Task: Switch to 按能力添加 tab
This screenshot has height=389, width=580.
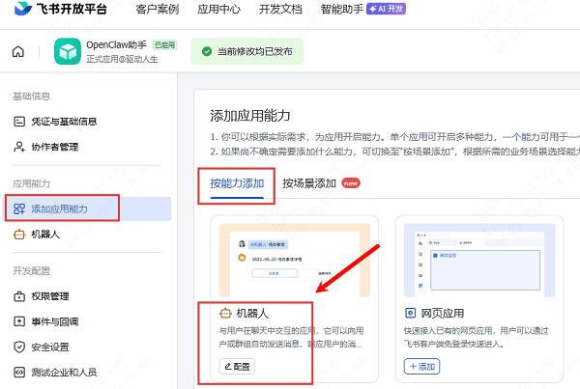Action: (x=237, y=181)
